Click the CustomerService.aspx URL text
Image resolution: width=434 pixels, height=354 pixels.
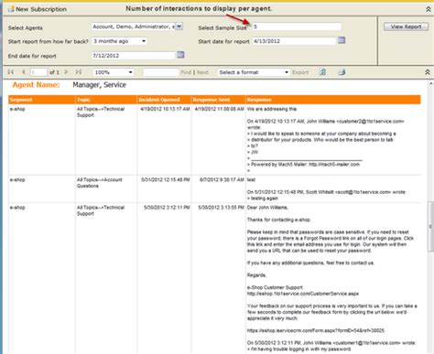tap(303, 294)
